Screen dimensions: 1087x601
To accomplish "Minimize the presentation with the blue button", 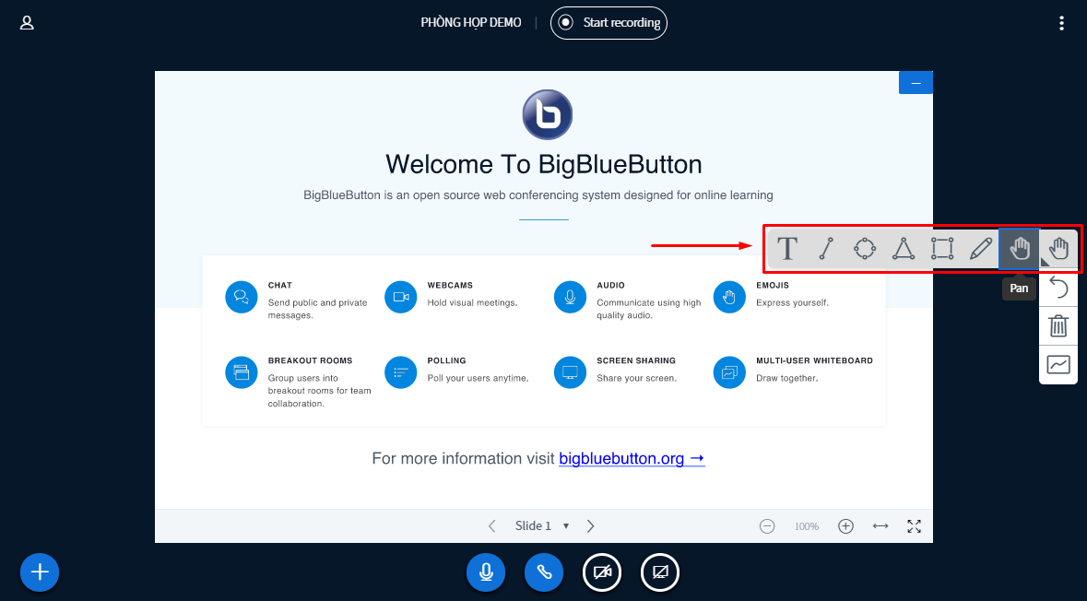I will click(x=916, y=82).
